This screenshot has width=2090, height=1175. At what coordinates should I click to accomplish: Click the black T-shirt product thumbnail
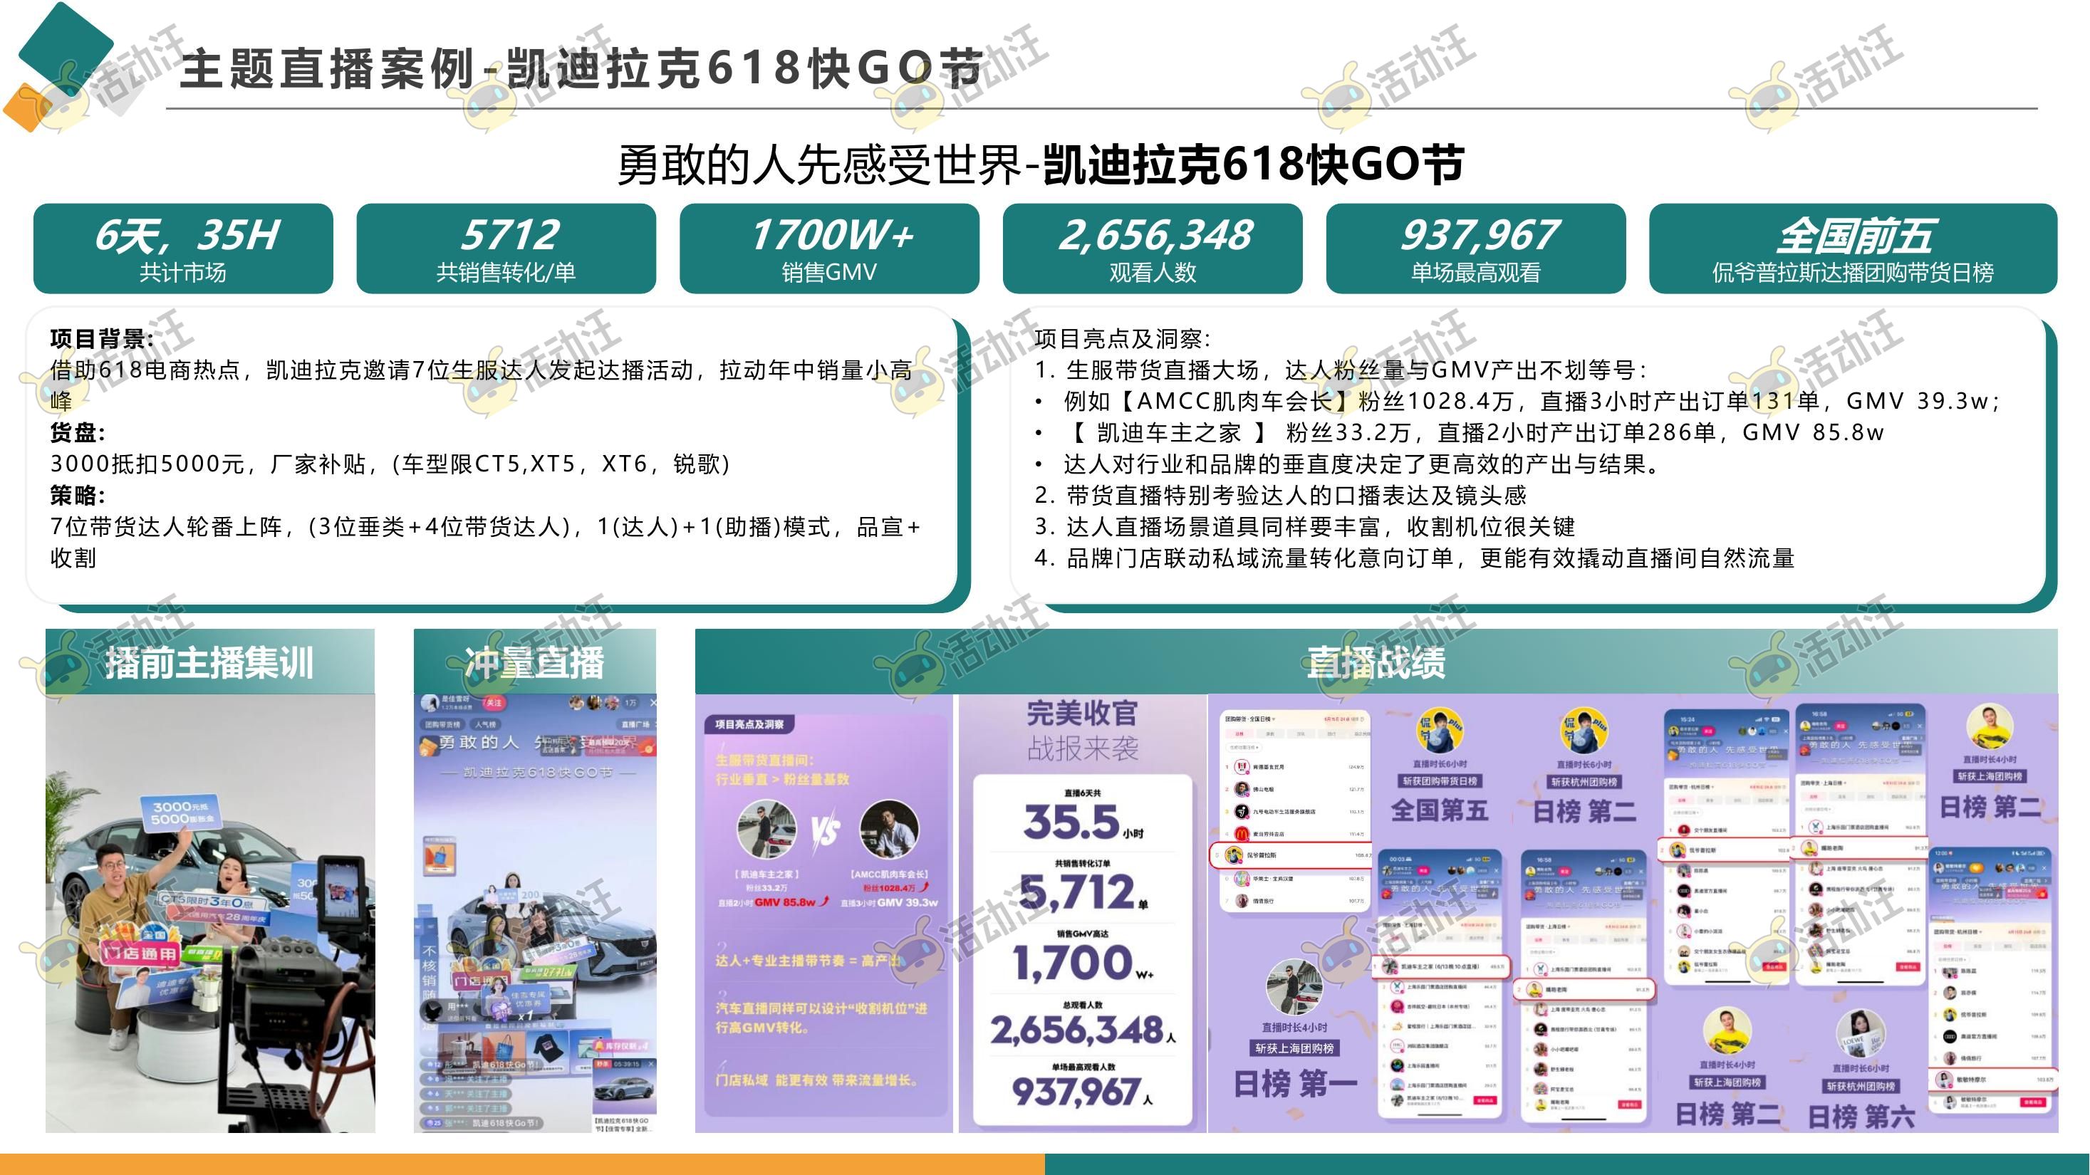[x=548, y=1048]
